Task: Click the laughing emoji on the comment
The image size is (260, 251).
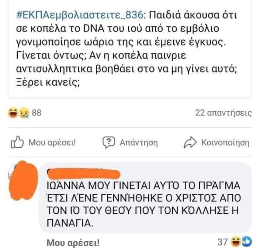Action: [236, 242]
